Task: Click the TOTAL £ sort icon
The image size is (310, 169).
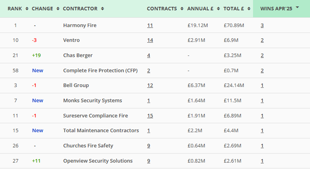Action: [x=249, y=9]
